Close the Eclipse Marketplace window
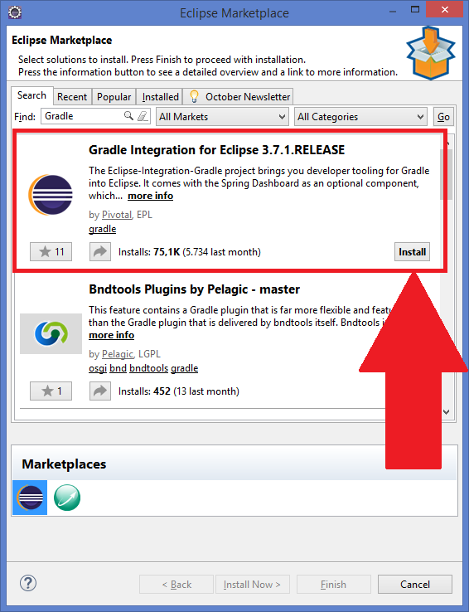Viewport: 469px width, 612px height. click(444, 9)
